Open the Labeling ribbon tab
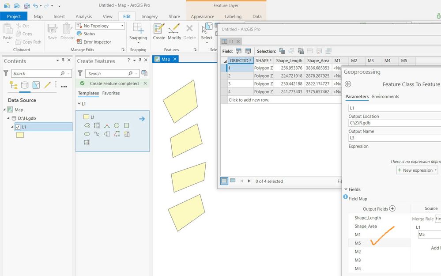The width and height of the screenshot is (441, 276). pos(233,16)
